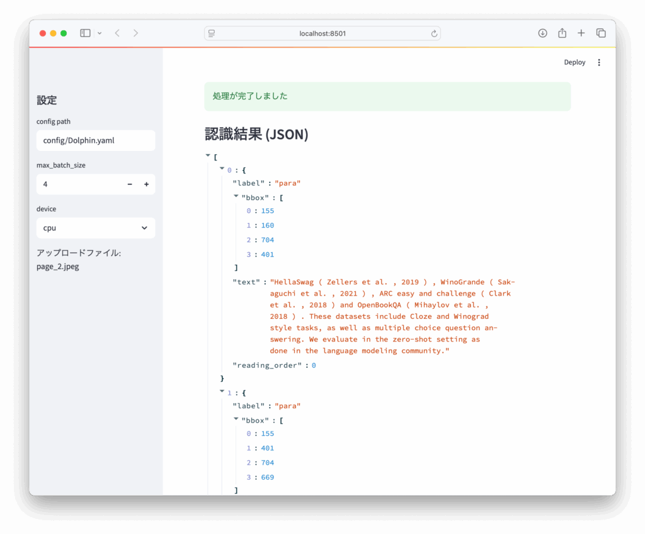
Task: Increase max_batch_size with plus button
Action: coord(146,184)
